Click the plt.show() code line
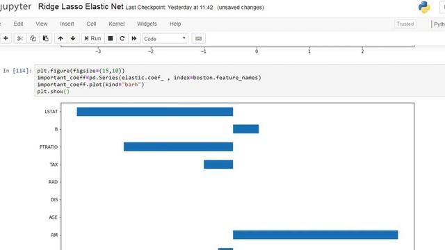Screen dimensions: 445x250 [x=54, y=91]
